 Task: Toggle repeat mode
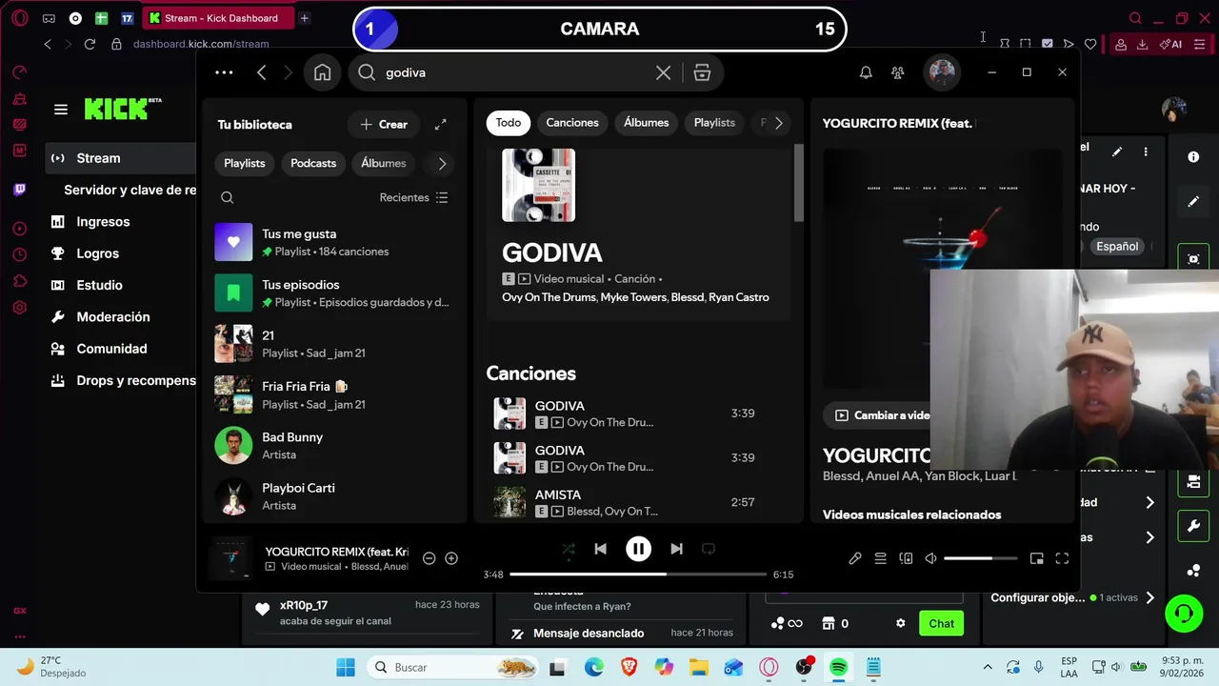[x=708, y=549]
